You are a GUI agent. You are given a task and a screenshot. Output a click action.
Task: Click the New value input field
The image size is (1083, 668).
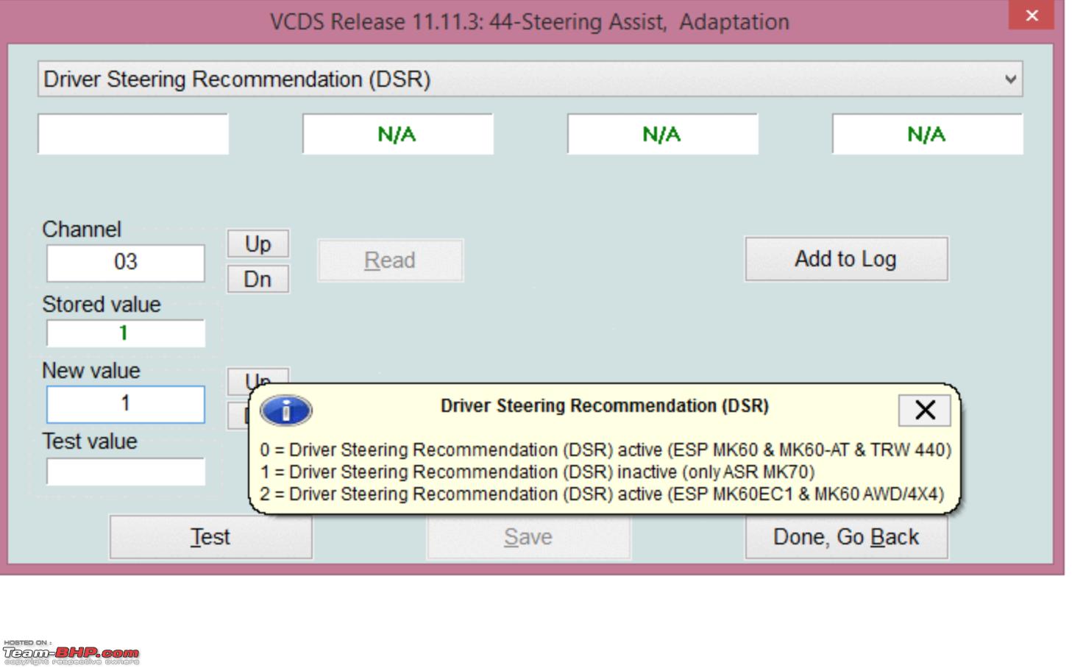click(x=126, y=404)
